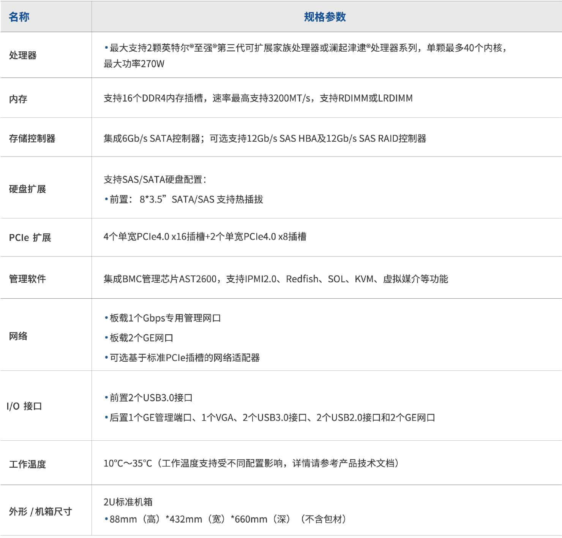Image resolution: width=562 pixels, height=538 pixels.
Task: Select the 硬盘扩展 row label
Action: click(x=27, y=189)
